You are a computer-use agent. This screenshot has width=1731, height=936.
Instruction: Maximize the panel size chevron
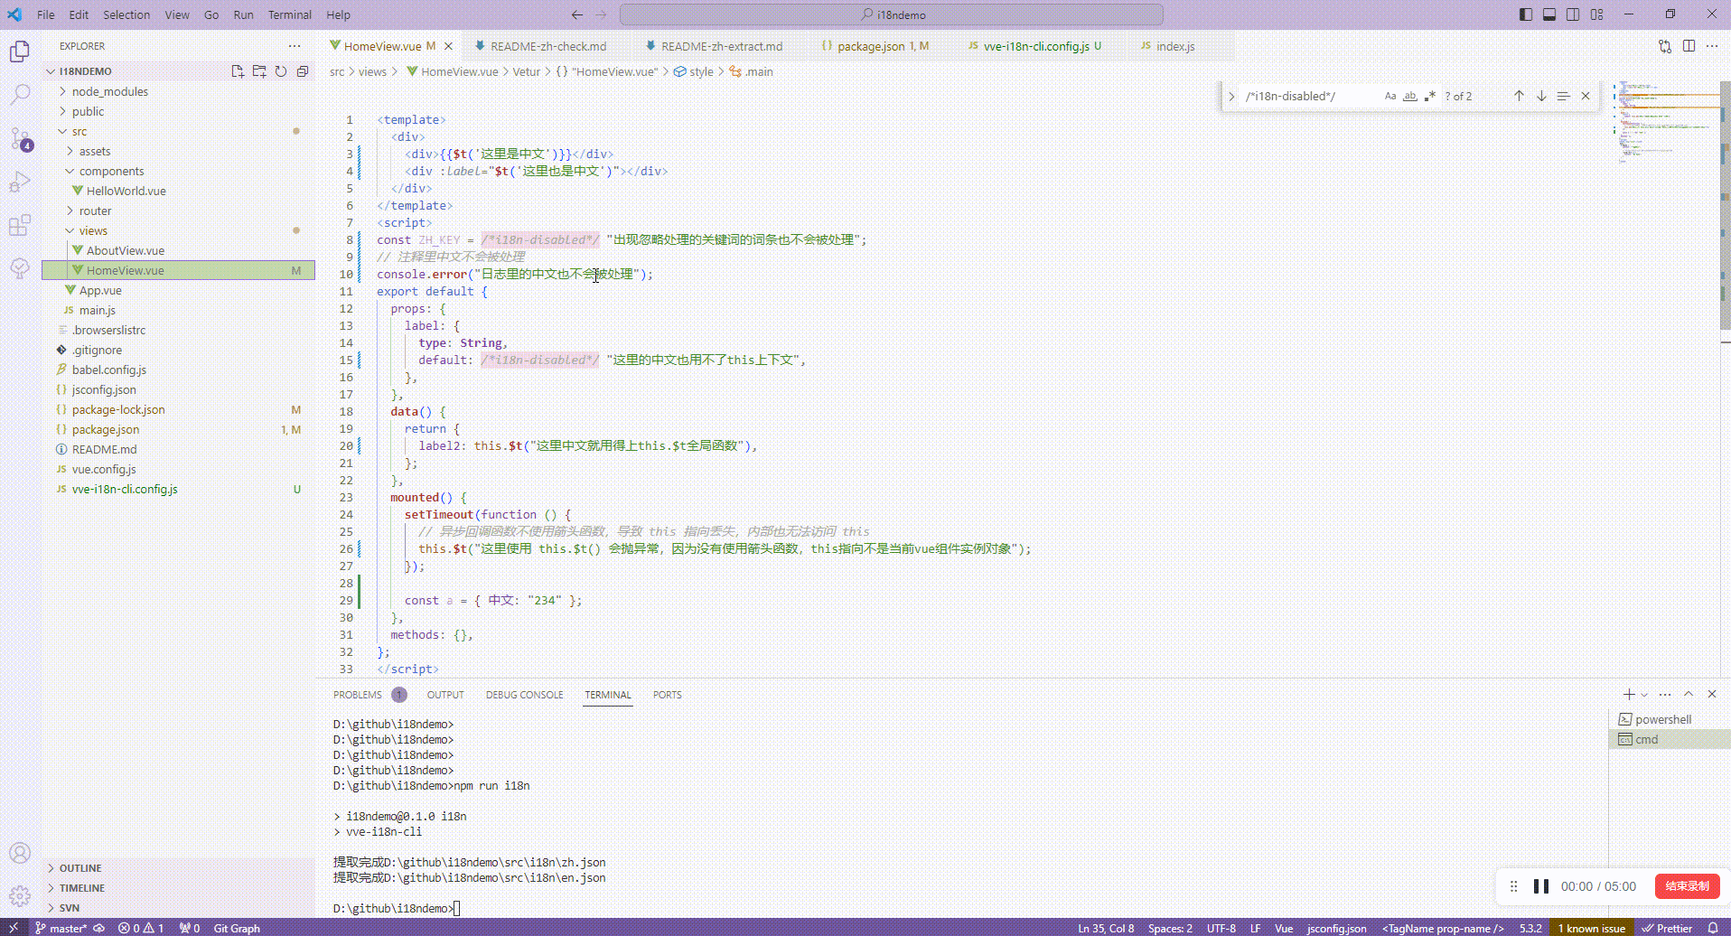point(1689,694)
